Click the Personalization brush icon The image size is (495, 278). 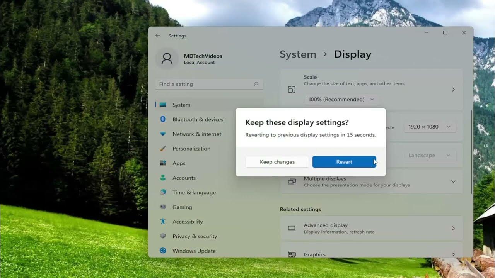(163, 149)
